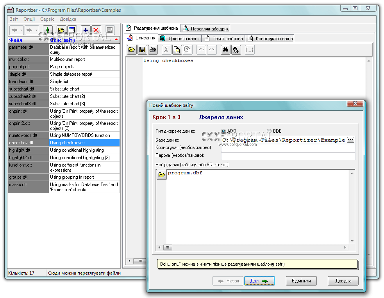Screen dimensions: 384x298
Task: Undo with the curved left arrow icon
Action: pyautogui.click(x=201, y=50)
